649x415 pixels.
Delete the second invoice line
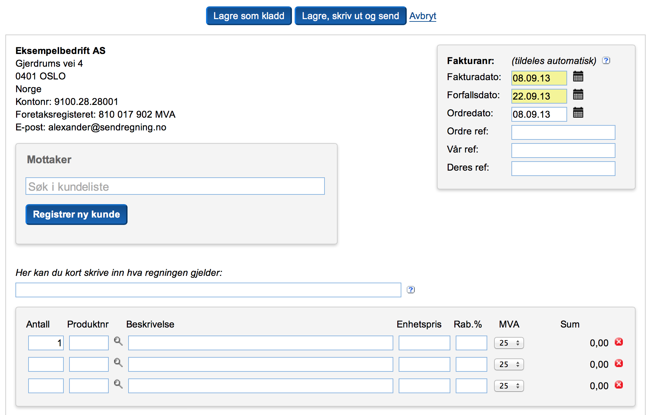click(x=618, y=363)
